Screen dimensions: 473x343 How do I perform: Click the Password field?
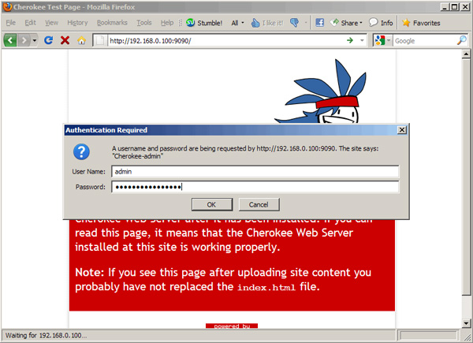255,187
